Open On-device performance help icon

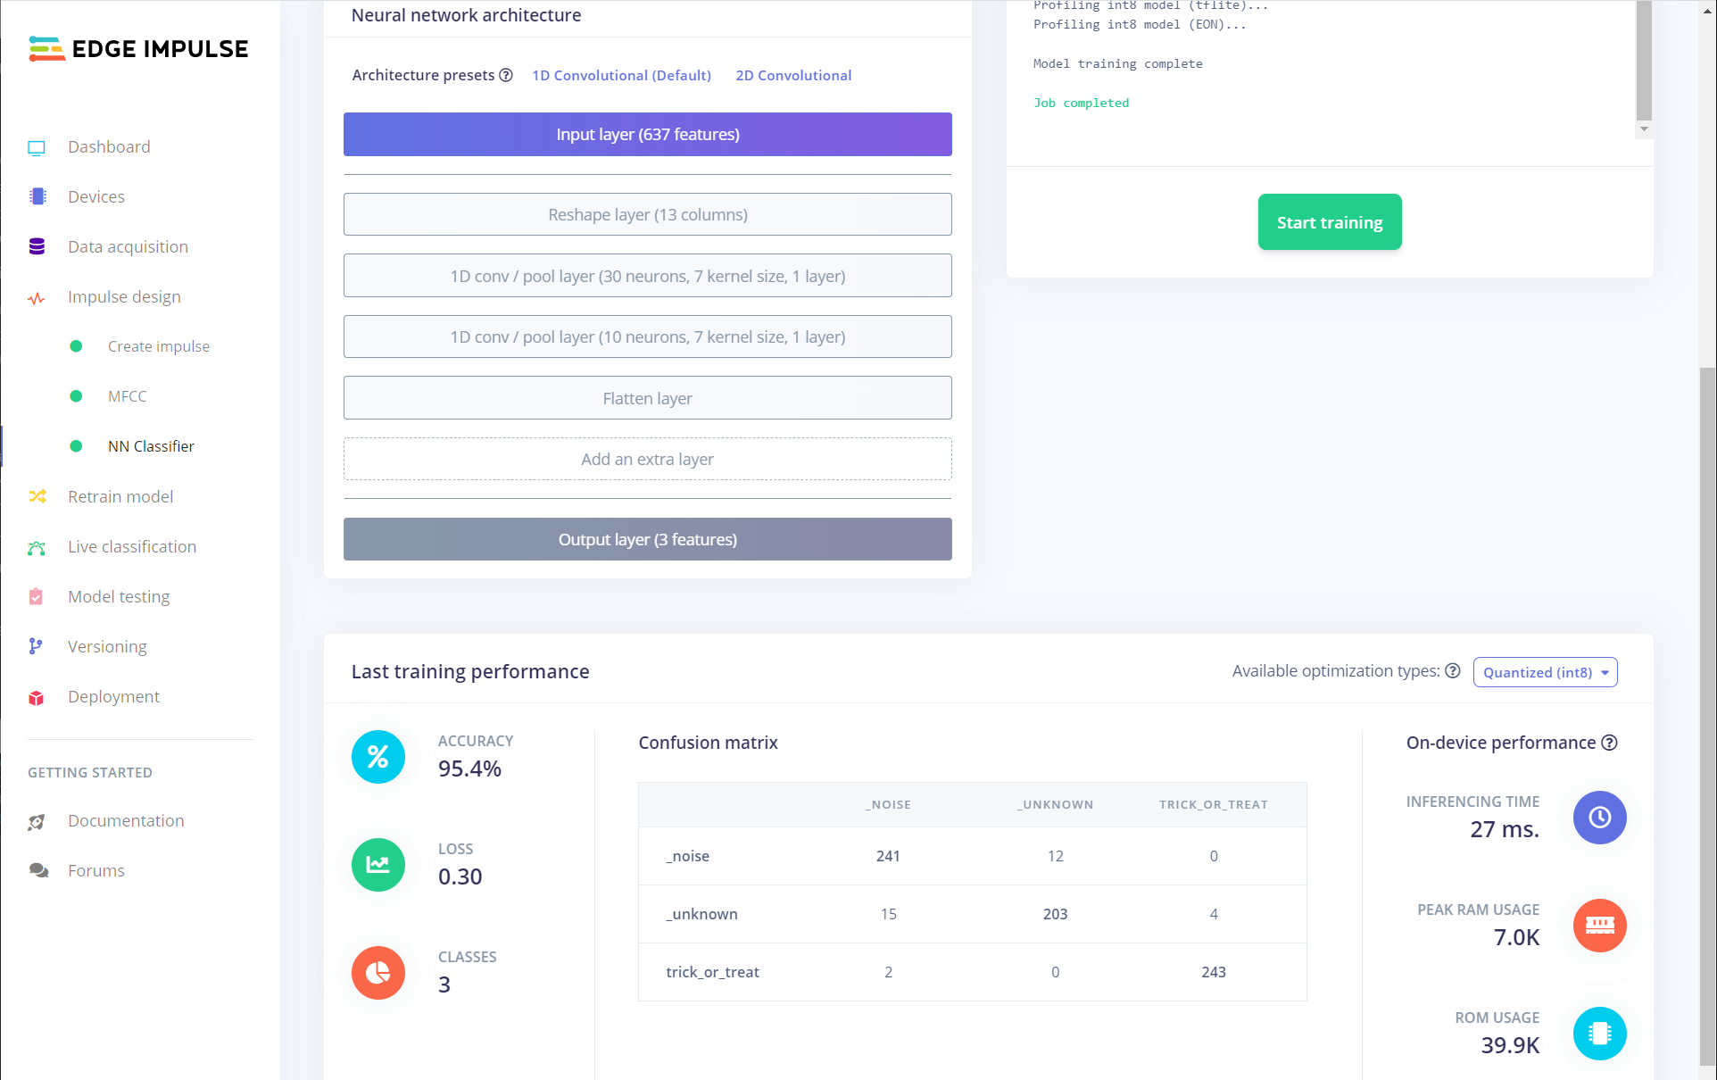point(1609,743)
